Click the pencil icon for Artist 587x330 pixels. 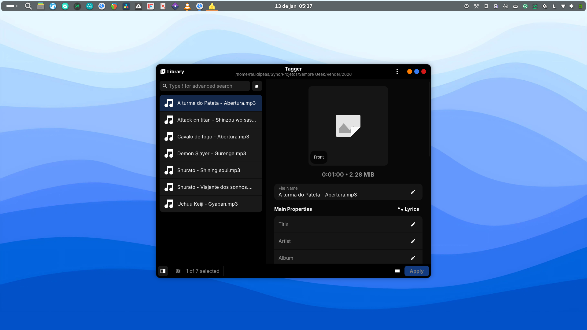413,241
